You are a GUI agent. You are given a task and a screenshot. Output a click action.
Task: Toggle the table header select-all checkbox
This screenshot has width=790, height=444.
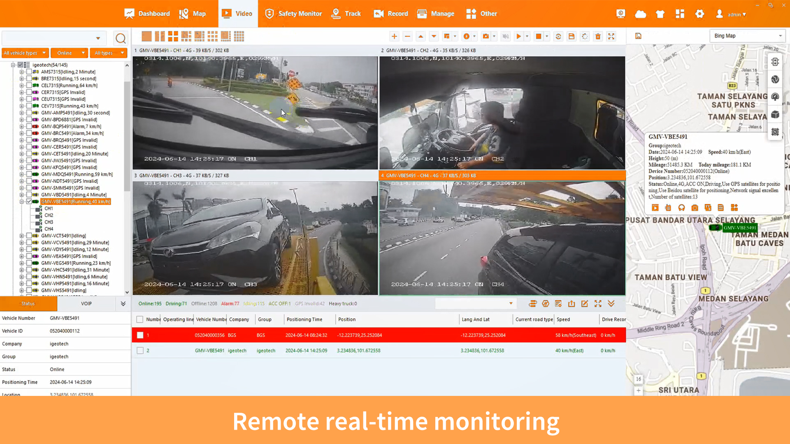click(140, 319)
